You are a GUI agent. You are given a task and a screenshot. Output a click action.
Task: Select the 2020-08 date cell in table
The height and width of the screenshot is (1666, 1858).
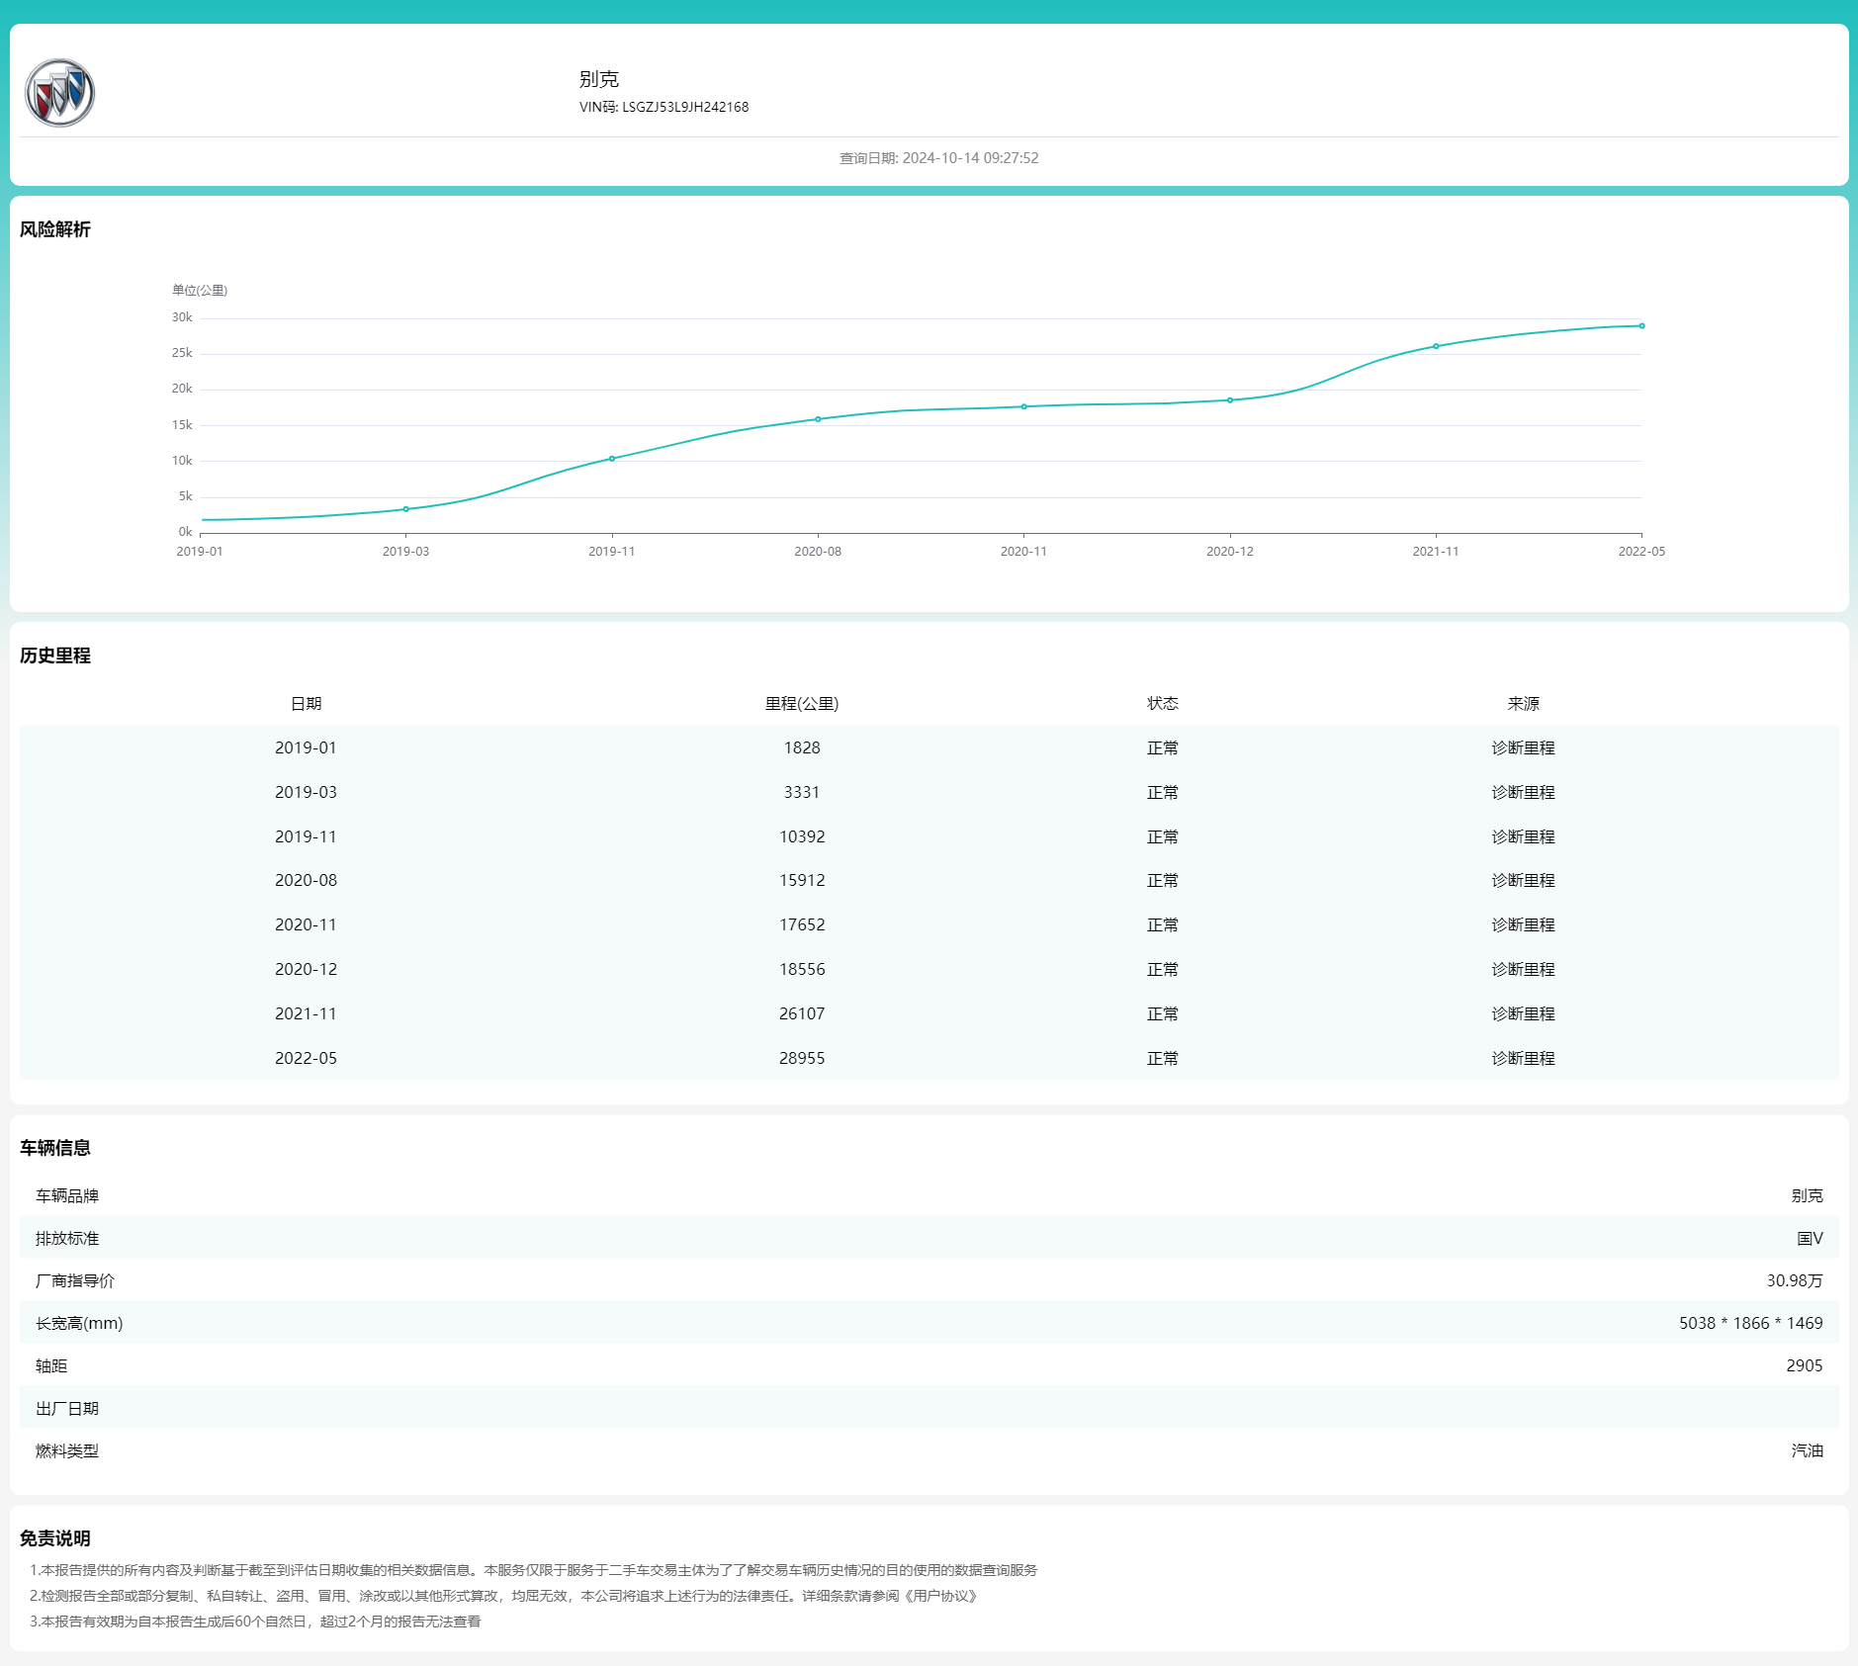point(306,880)
